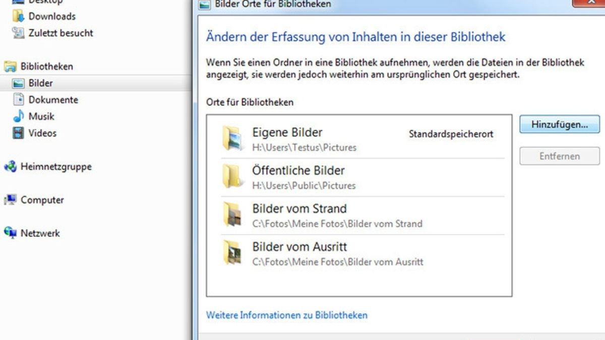Image resolution: width=605 pixels, height=340 pixels.
Task: Click the dialog title bar library icon
Action: (x=204, y=4)
